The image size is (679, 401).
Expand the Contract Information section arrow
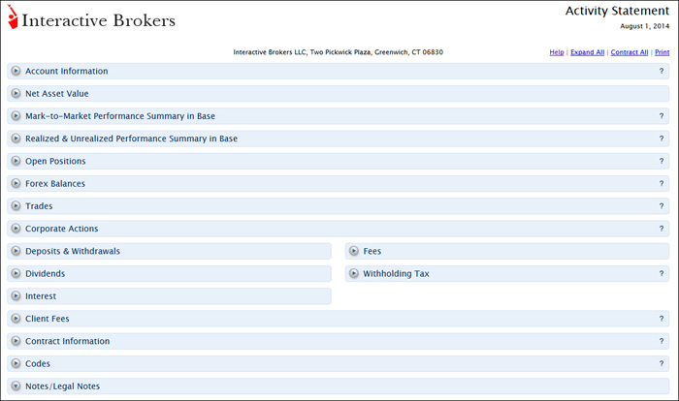click(16, 340)
